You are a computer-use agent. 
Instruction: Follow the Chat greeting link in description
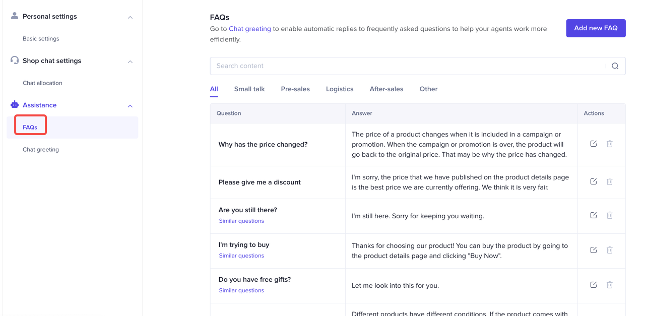[249, 29]
